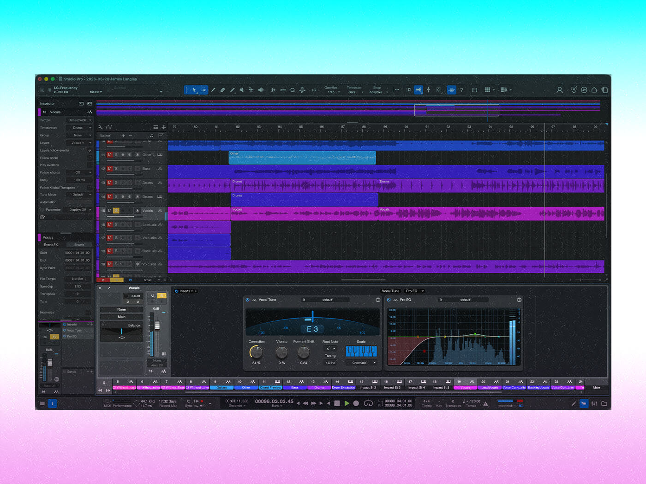The height and width of the screenshot is (484, 646).
Task: Select mixer channel 19 Vocals
Action: (x=465, y=384)
